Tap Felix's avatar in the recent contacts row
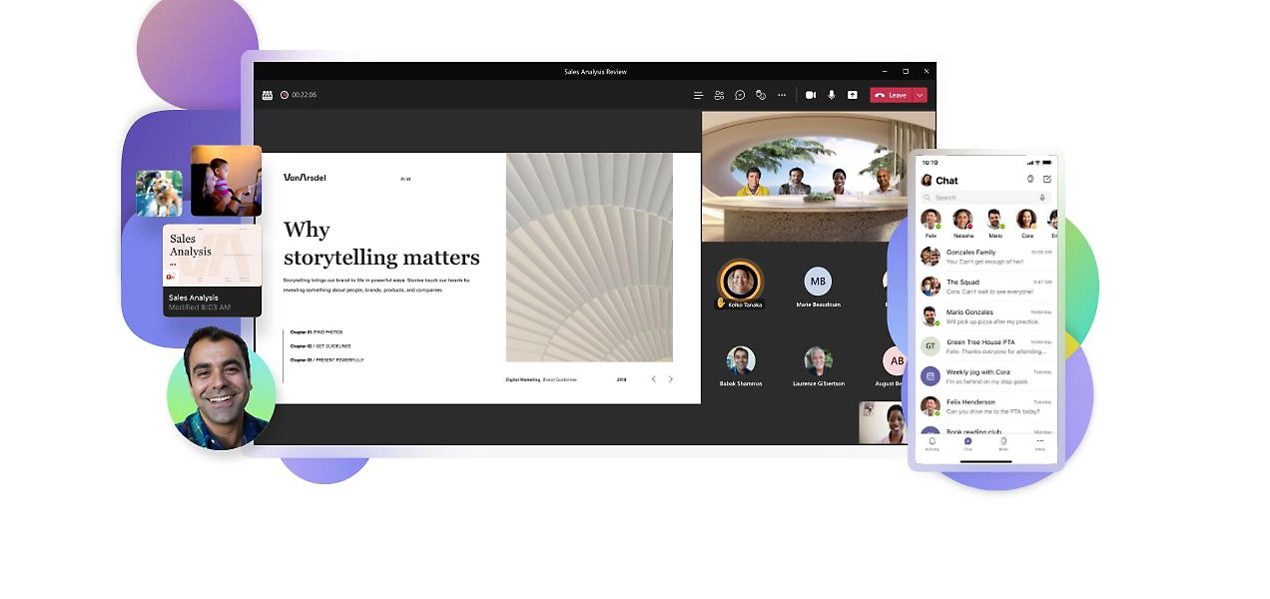Viewport: 1270px width, 599px height. (x=931, y=219)
